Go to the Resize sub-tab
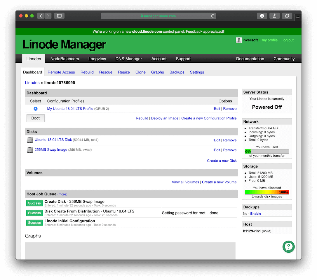Image resolution: width=317 pixels, height=280 pixels. click(124, 72)
